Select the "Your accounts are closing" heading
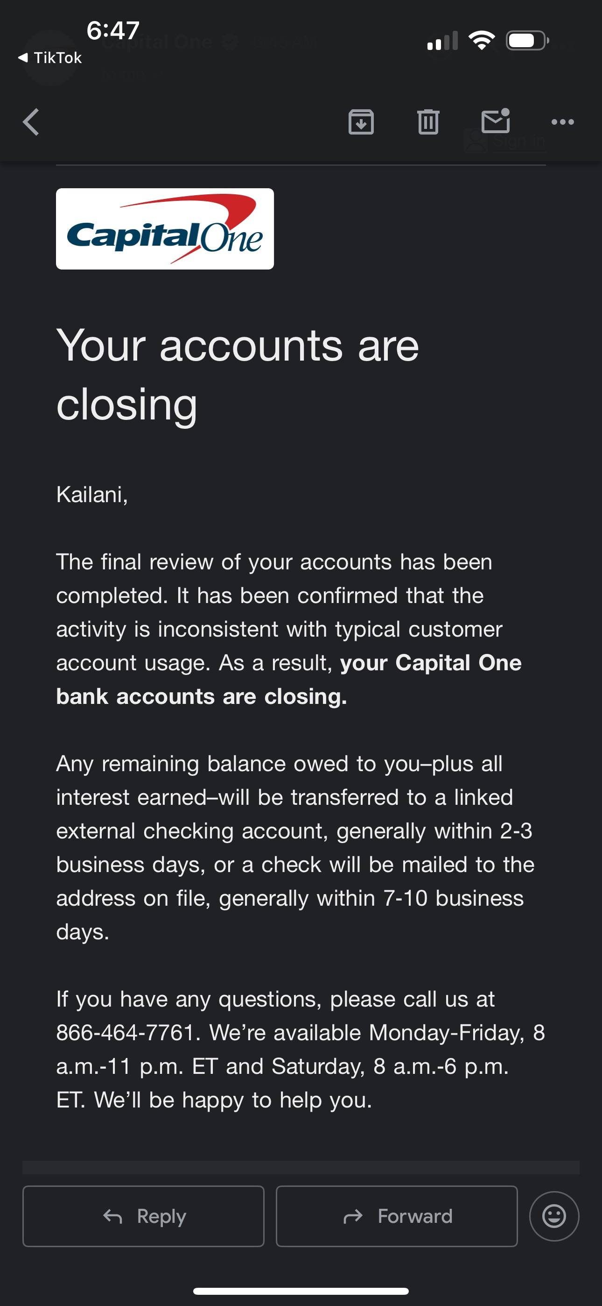602x1306 pixels. (237, 374)
